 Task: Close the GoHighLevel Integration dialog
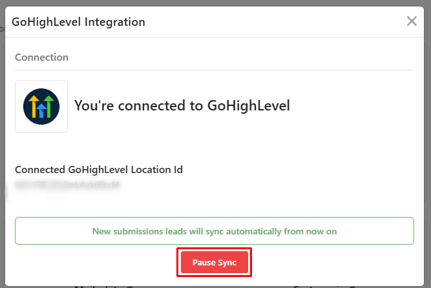pos(412,21)
